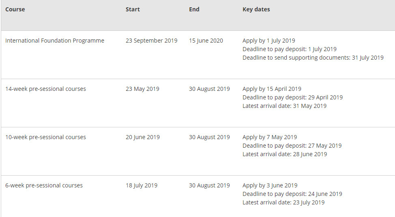
Task: Click supporting documents deadline 31 July 2019
Action: pyautogui.click(x=313, y=58)
